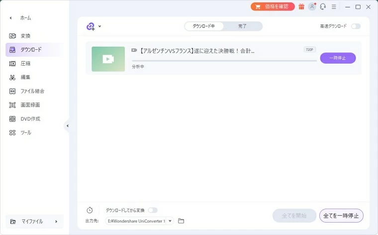Click the 圧縮 compress icon

click(12, 63)
